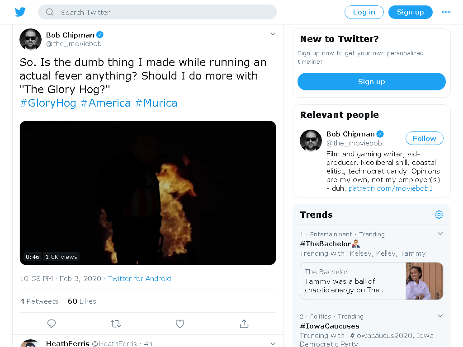The width and height of the screenshot is (463, 347).
Task: Expand options for #IowaCaucuses trend
Action: tap(440, 316)
